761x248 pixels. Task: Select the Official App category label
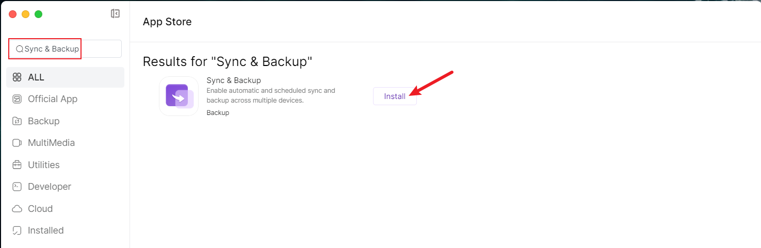[x=53, y=99]
